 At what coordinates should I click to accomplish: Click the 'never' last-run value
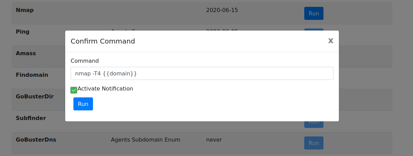[214, 140]
